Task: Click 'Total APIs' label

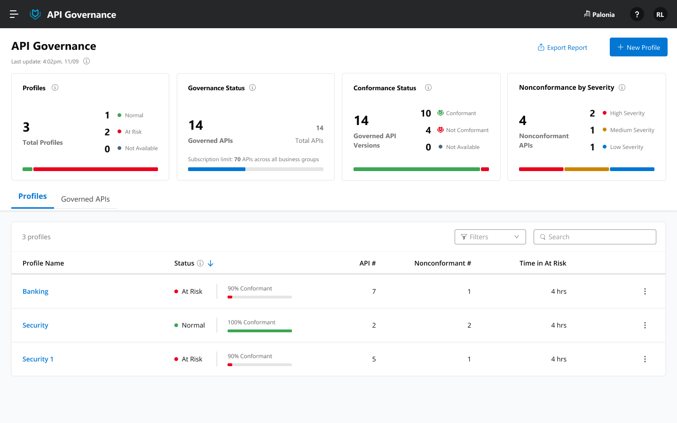Action: tap(309, 141)
